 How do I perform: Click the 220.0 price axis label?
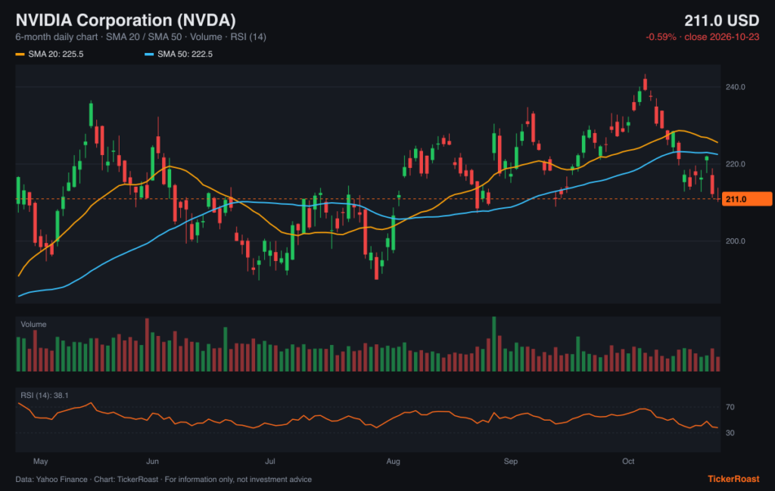coord(735,164)
